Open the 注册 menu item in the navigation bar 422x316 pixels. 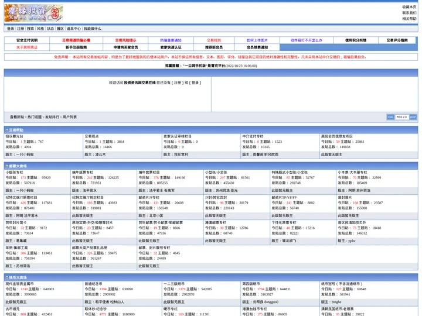tap(21, 29)
